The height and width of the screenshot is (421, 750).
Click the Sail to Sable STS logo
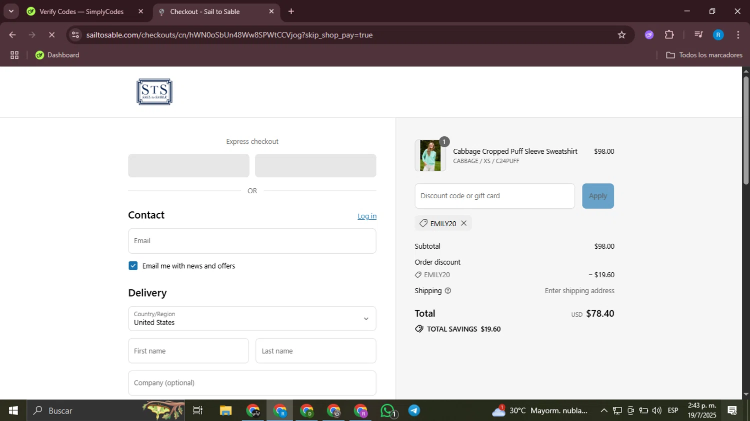[x=154, y=92]
